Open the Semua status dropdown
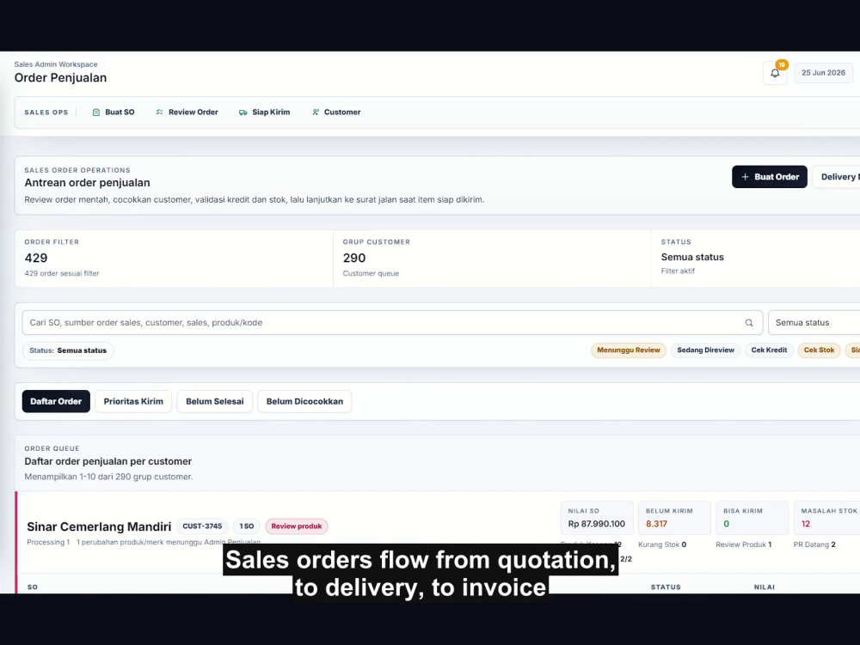The image size is (860, 645). (x=814, y=323)
